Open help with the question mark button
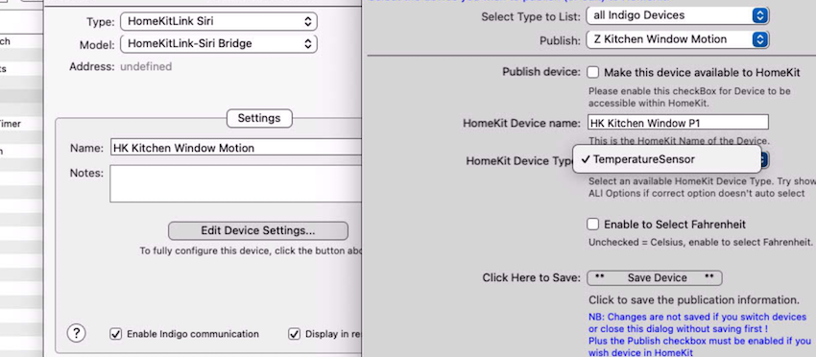This screenshot has width=816, height=357. click(x=77, y=333)
